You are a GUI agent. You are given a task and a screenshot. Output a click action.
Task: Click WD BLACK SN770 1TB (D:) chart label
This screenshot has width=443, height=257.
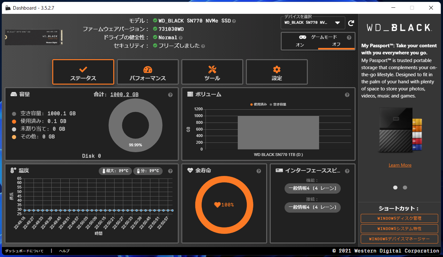tap(278, 155)
